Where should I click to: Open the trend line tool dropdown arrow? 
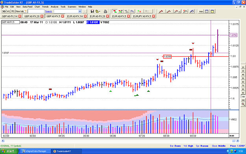[x=179, y=11]
